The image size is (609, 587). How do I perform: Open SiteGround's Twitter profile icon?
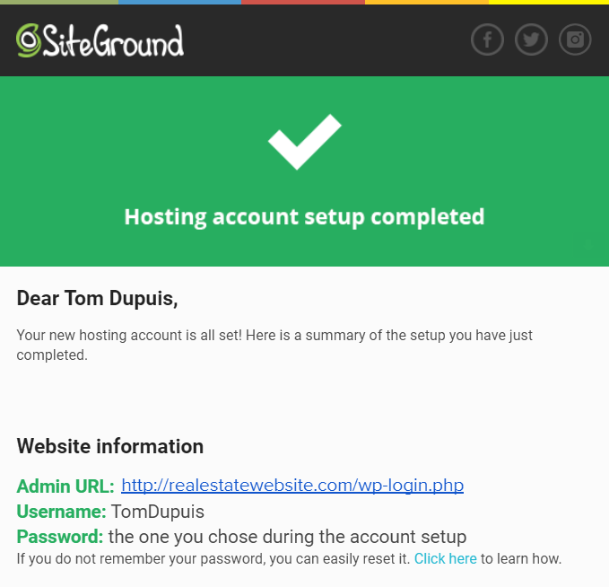click(x=531, y=39)
